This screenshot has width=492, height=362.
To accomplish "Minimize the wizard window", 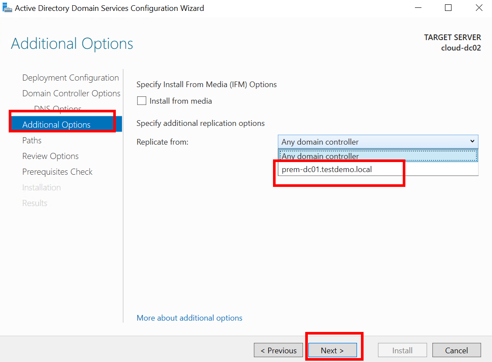I will 418,8.
